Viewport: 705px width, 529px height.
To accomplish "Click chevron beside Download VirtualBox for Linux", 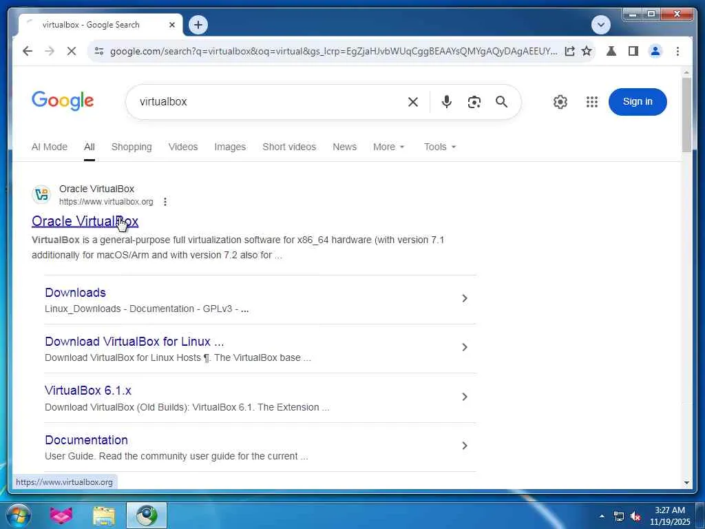I will (465, 347).
